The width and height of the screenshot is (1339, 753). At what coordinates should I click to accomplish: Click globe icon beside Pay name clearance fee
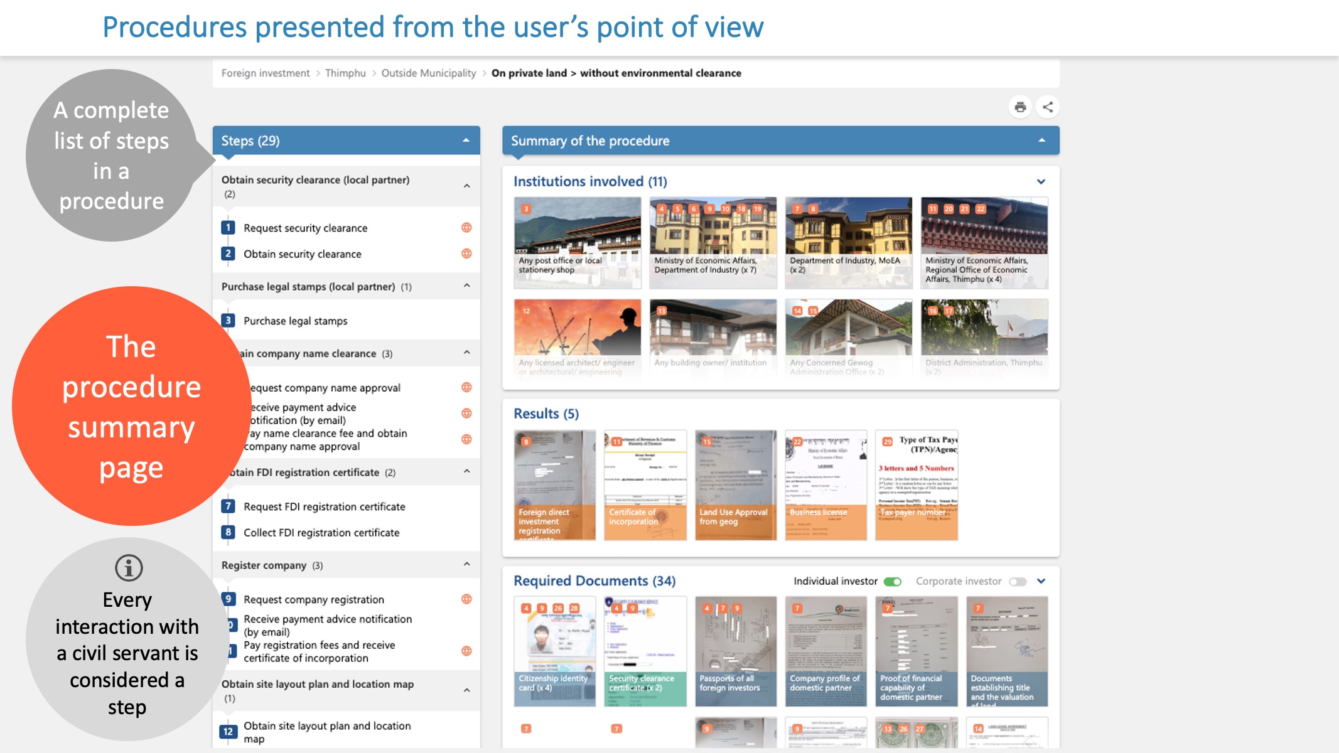click(466, 439)
